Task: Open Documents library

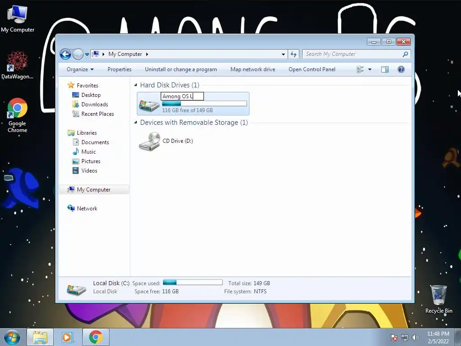Action: pyautogui.click(x=95, y=142)
